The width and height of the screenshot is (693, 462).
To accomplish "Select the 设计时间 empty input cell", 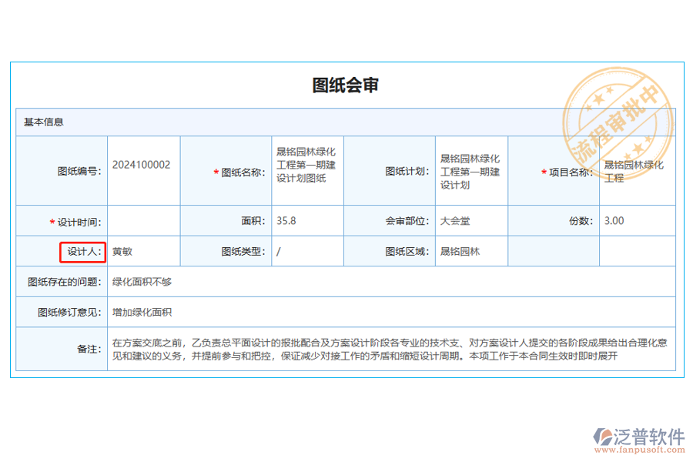I will (143, 221).
